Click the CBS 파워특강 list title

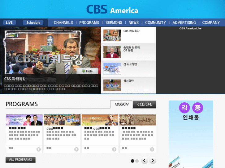click(131, 31)
